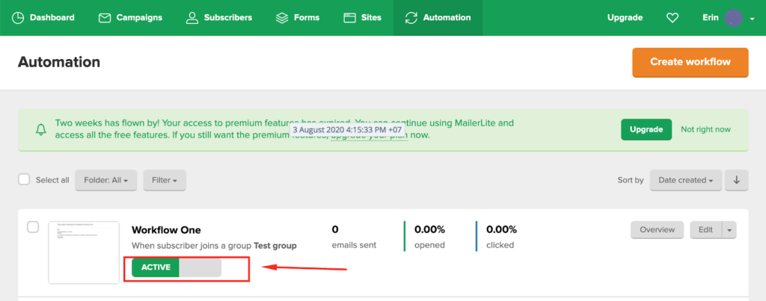Viewport: 766px width, 301px height.
Task: Click Erin's profile avatar
Action: pos(735,18)
